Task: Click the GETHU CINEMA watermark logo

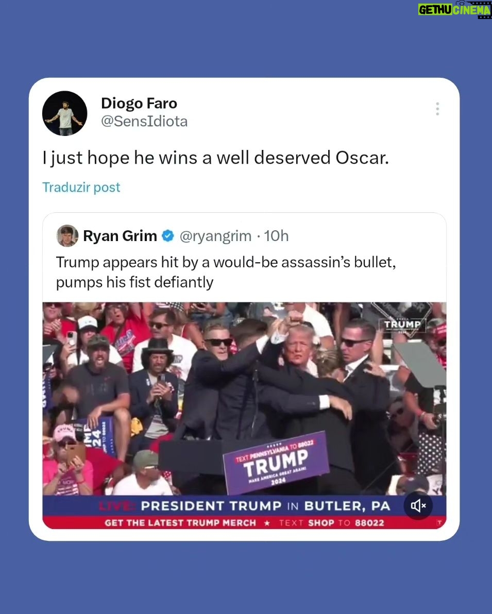Action: click(x=454, y=9)
